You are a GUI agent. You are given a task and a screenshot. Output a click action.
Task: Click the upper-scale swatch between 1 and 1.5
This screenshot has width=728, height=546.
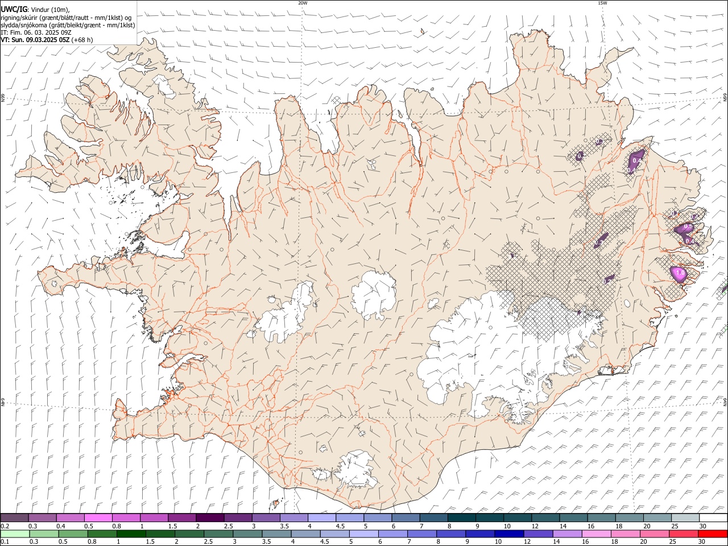point(154,518)
